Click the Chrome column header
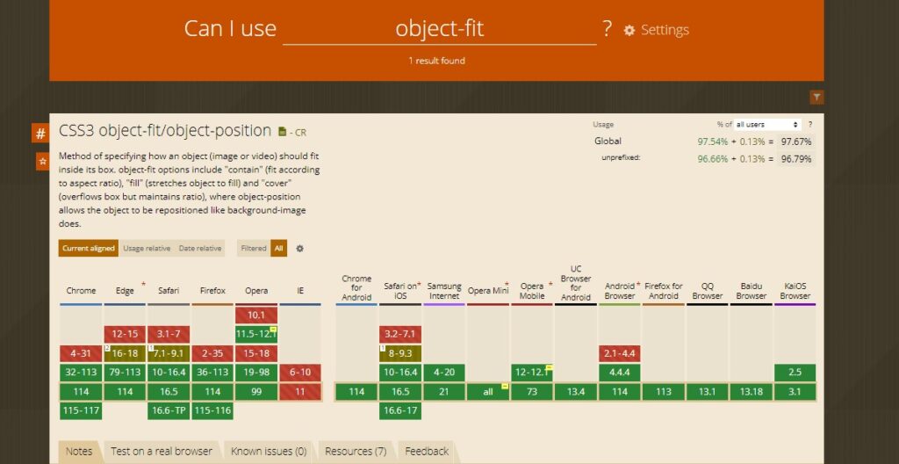Image resolution: width=899 pixels, height=464 pixels. pyautogui.click(x=81, y=291)
